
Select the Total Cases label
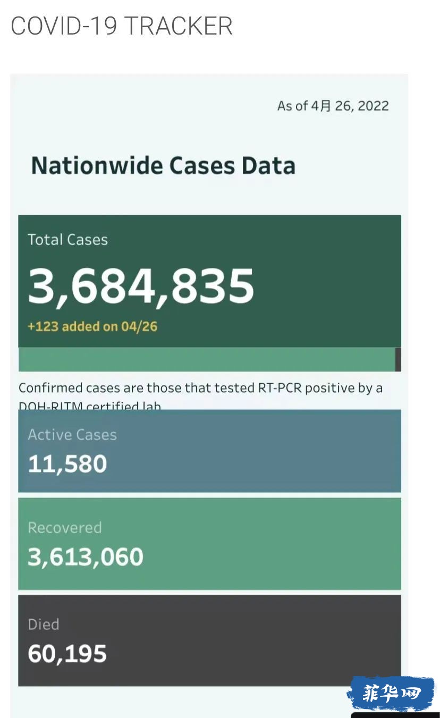coord(67,240)
